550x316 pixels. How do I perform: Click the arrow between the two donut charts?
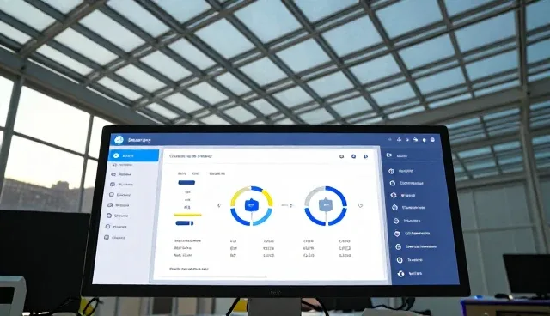tap(287, 205)
